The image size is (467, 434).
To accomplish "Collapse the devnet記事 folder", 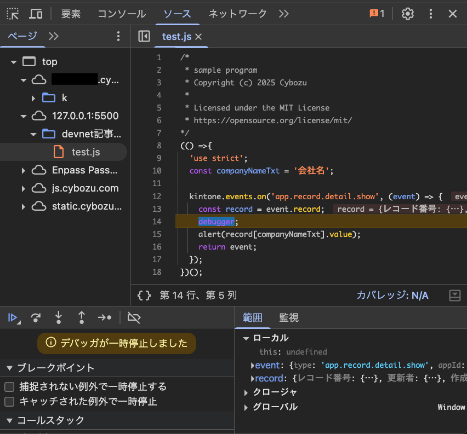I will (33, 135).
